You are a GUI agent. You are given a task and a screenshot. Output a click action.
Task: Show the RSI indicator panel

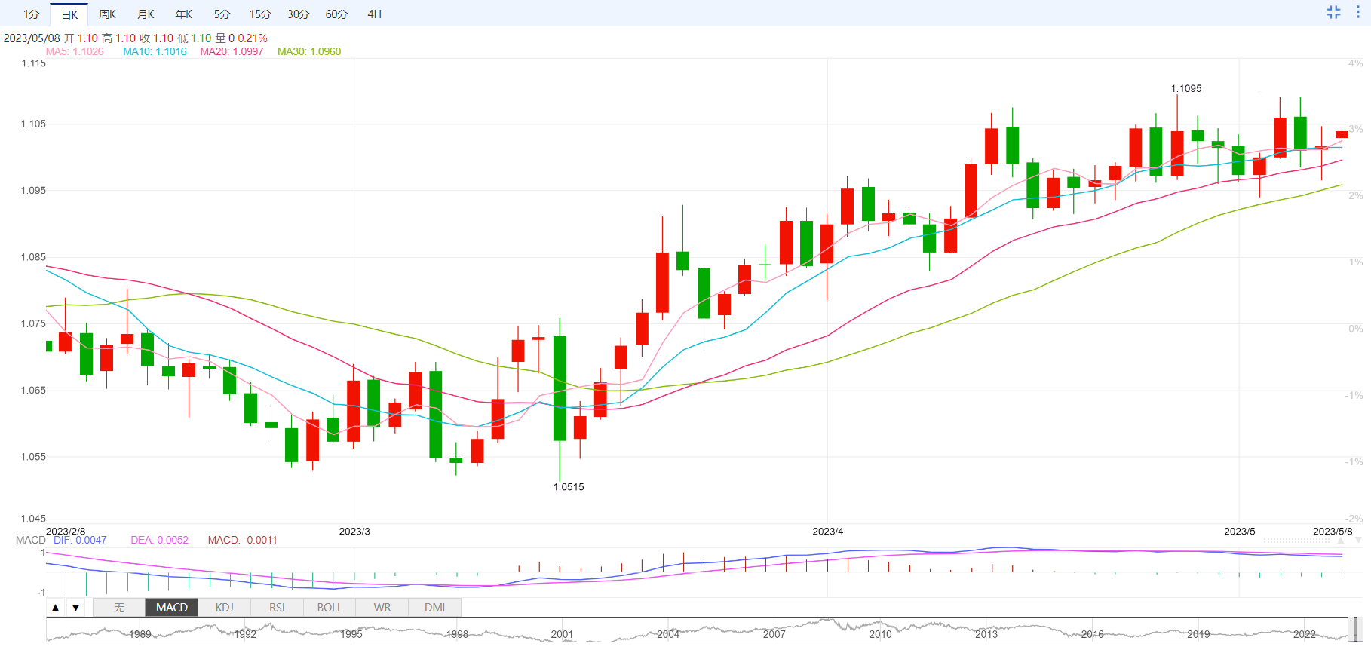click(277, 608)
